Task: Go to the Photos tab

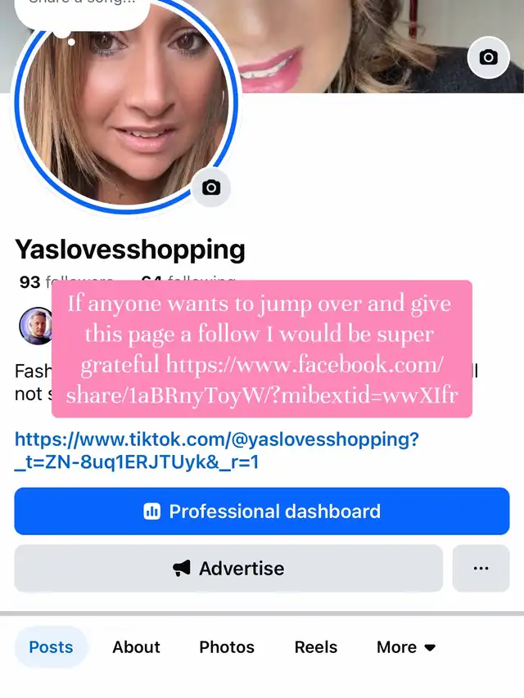Action: pyautogui.click(x=227, y=646)
